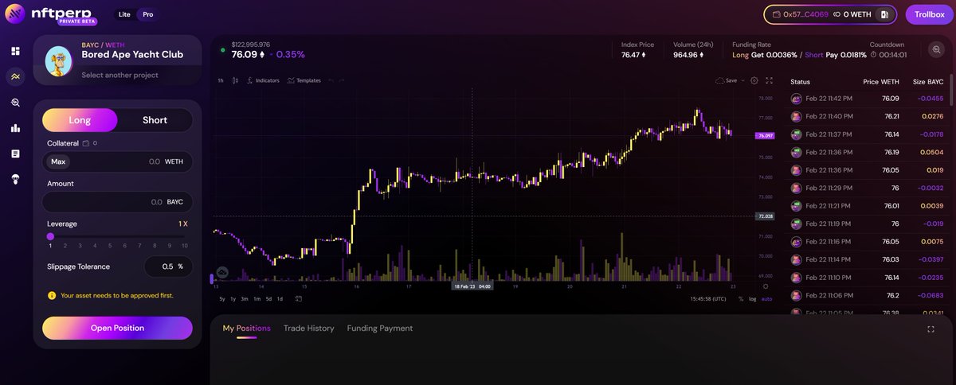
Task: Expand Save dropdown arrow on chart
Action: [742, 80]
